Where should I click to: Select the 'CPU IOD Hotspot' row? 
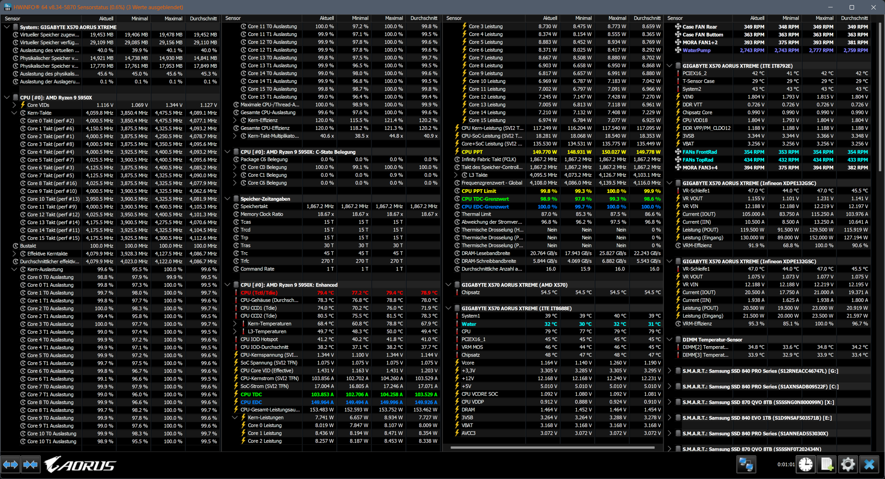click(336, 339)
